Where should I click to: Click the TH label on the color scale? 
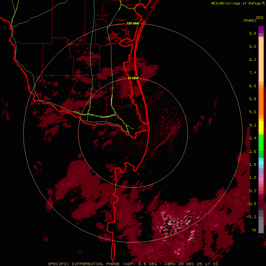coord(254,230)
